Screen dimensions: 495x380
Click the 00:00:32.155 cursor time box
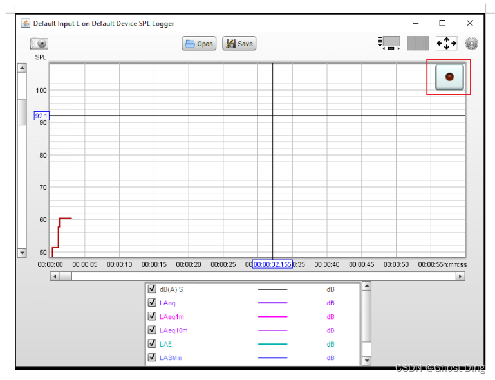pos(272,264)
